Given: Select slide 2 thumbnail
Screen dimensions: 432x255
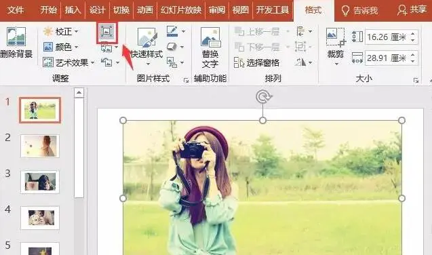Looking at the screenshot, I should [x=40, y=146].
